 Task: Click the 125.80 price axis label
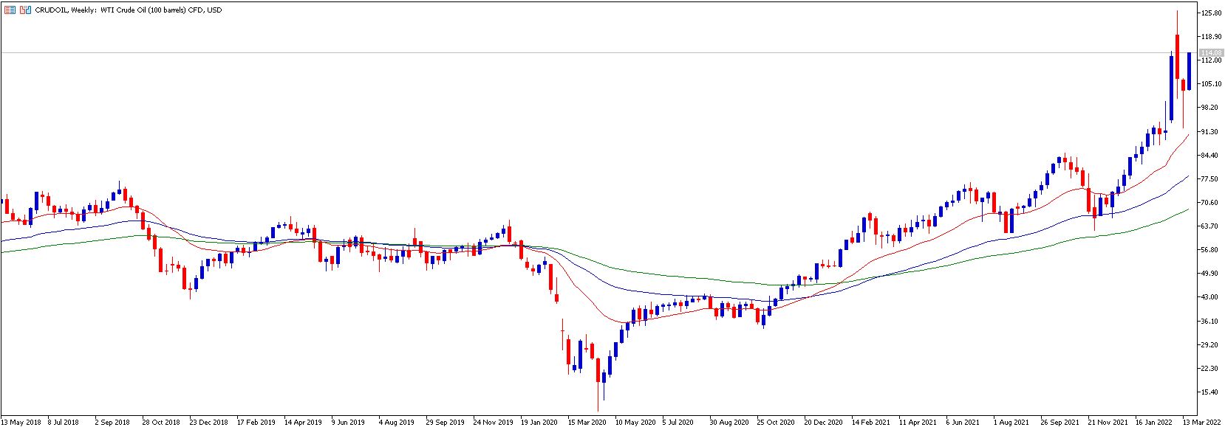pos(1210,13)
